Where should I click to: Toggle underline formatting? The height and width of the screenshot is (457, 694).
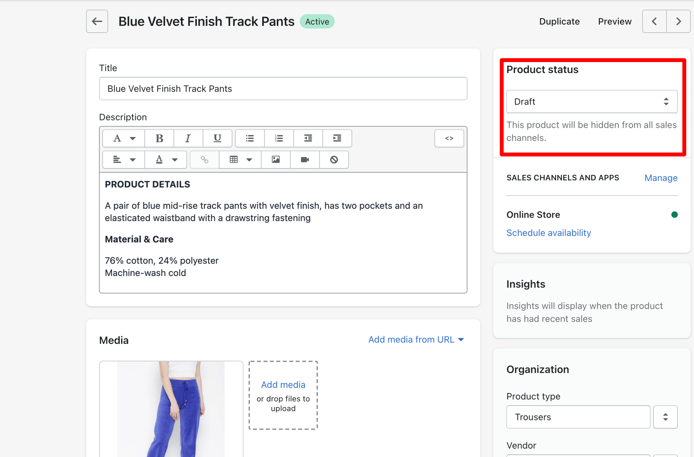click(x=217, y=138)
